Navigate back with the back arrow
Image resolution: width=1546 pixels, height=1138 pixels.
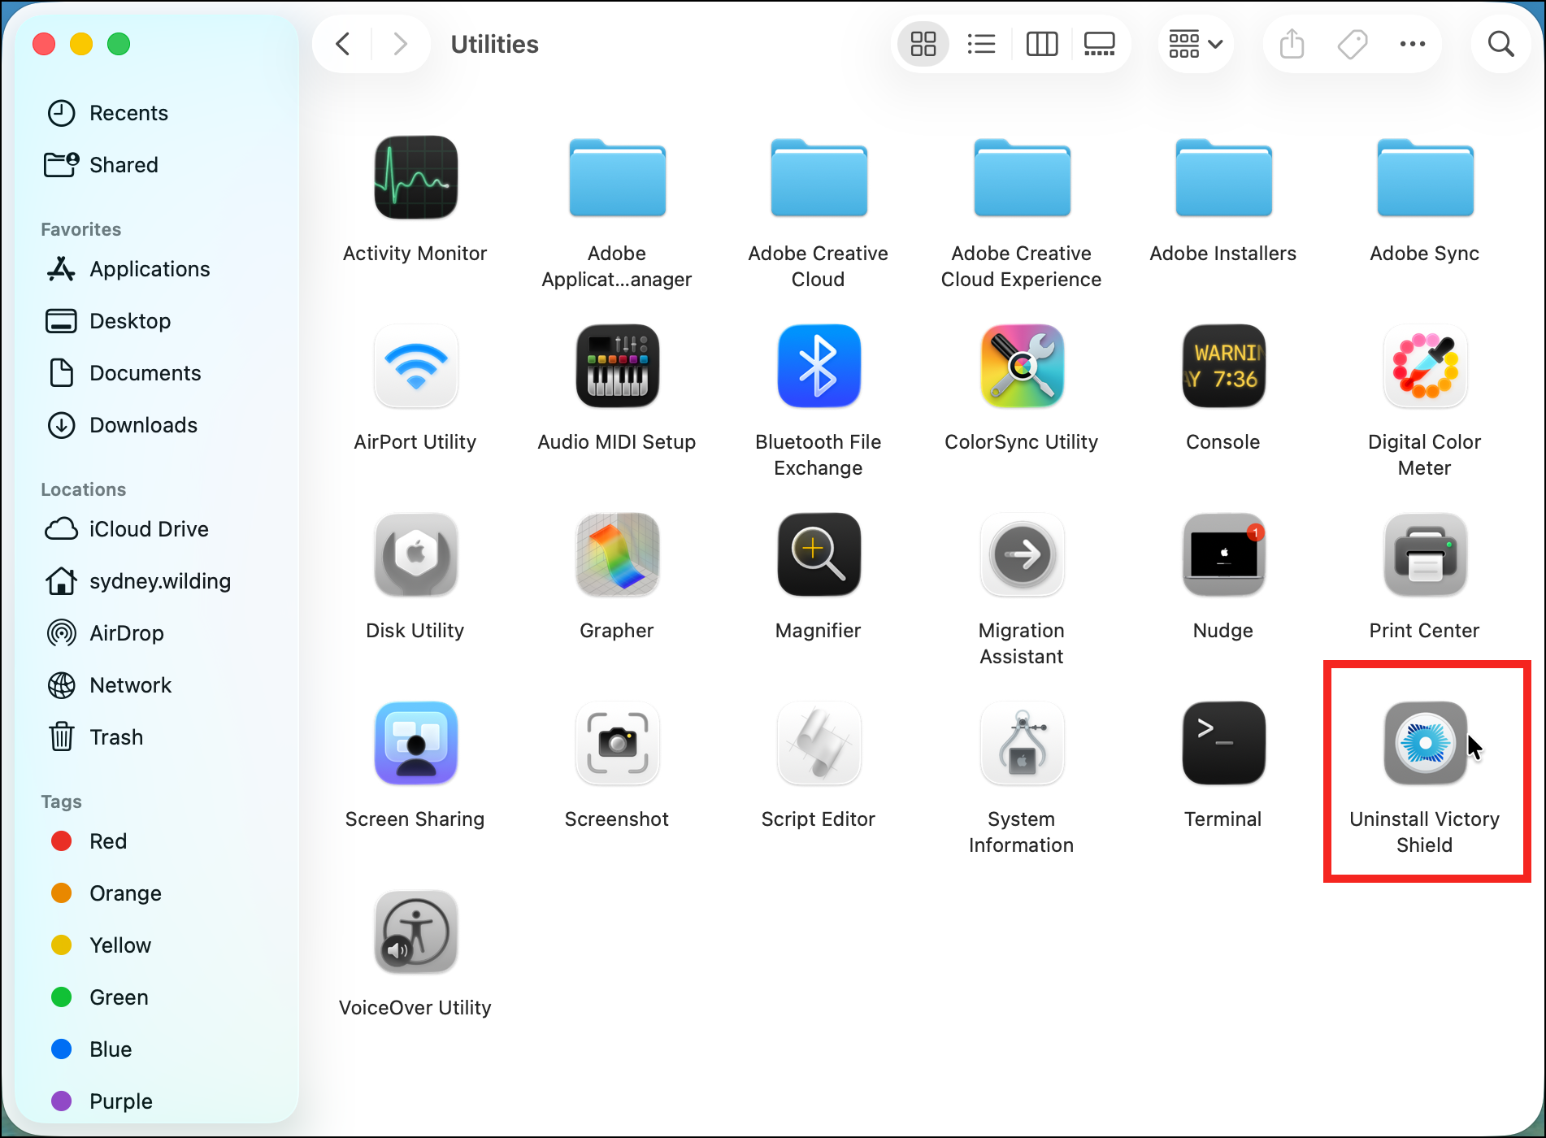342,44
